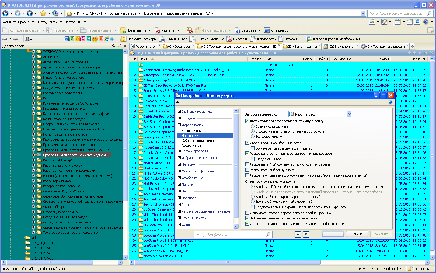Toggle 'Автоматически разворачивать текущую папку' checkbox

coord(247,121)
